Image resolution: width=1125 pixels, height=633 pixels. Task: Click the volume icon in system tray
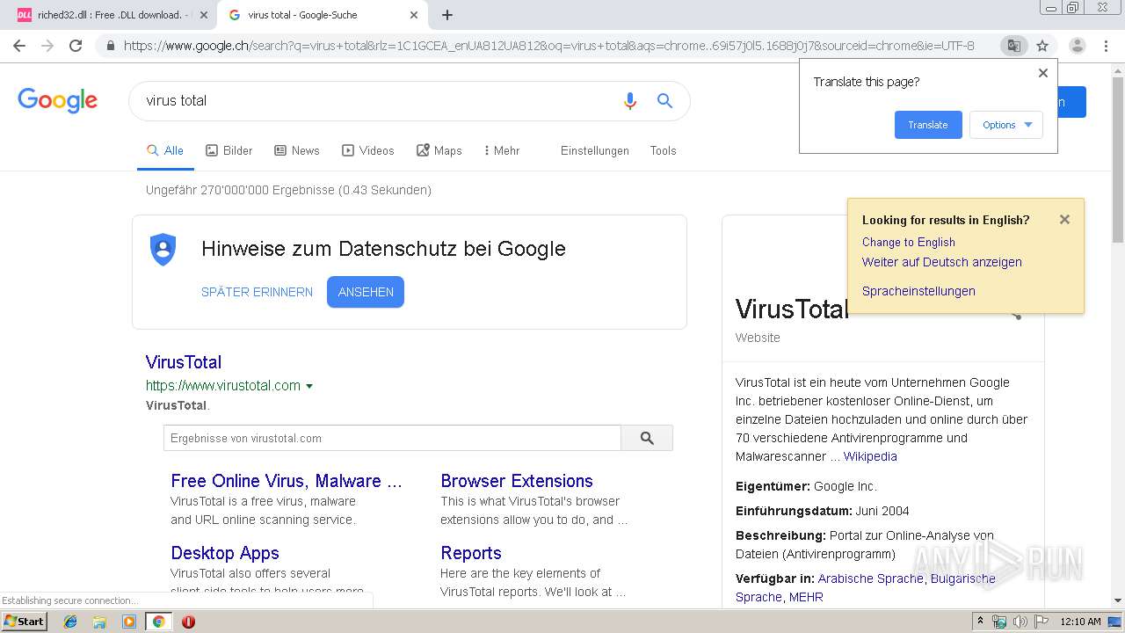[1020, 622]
